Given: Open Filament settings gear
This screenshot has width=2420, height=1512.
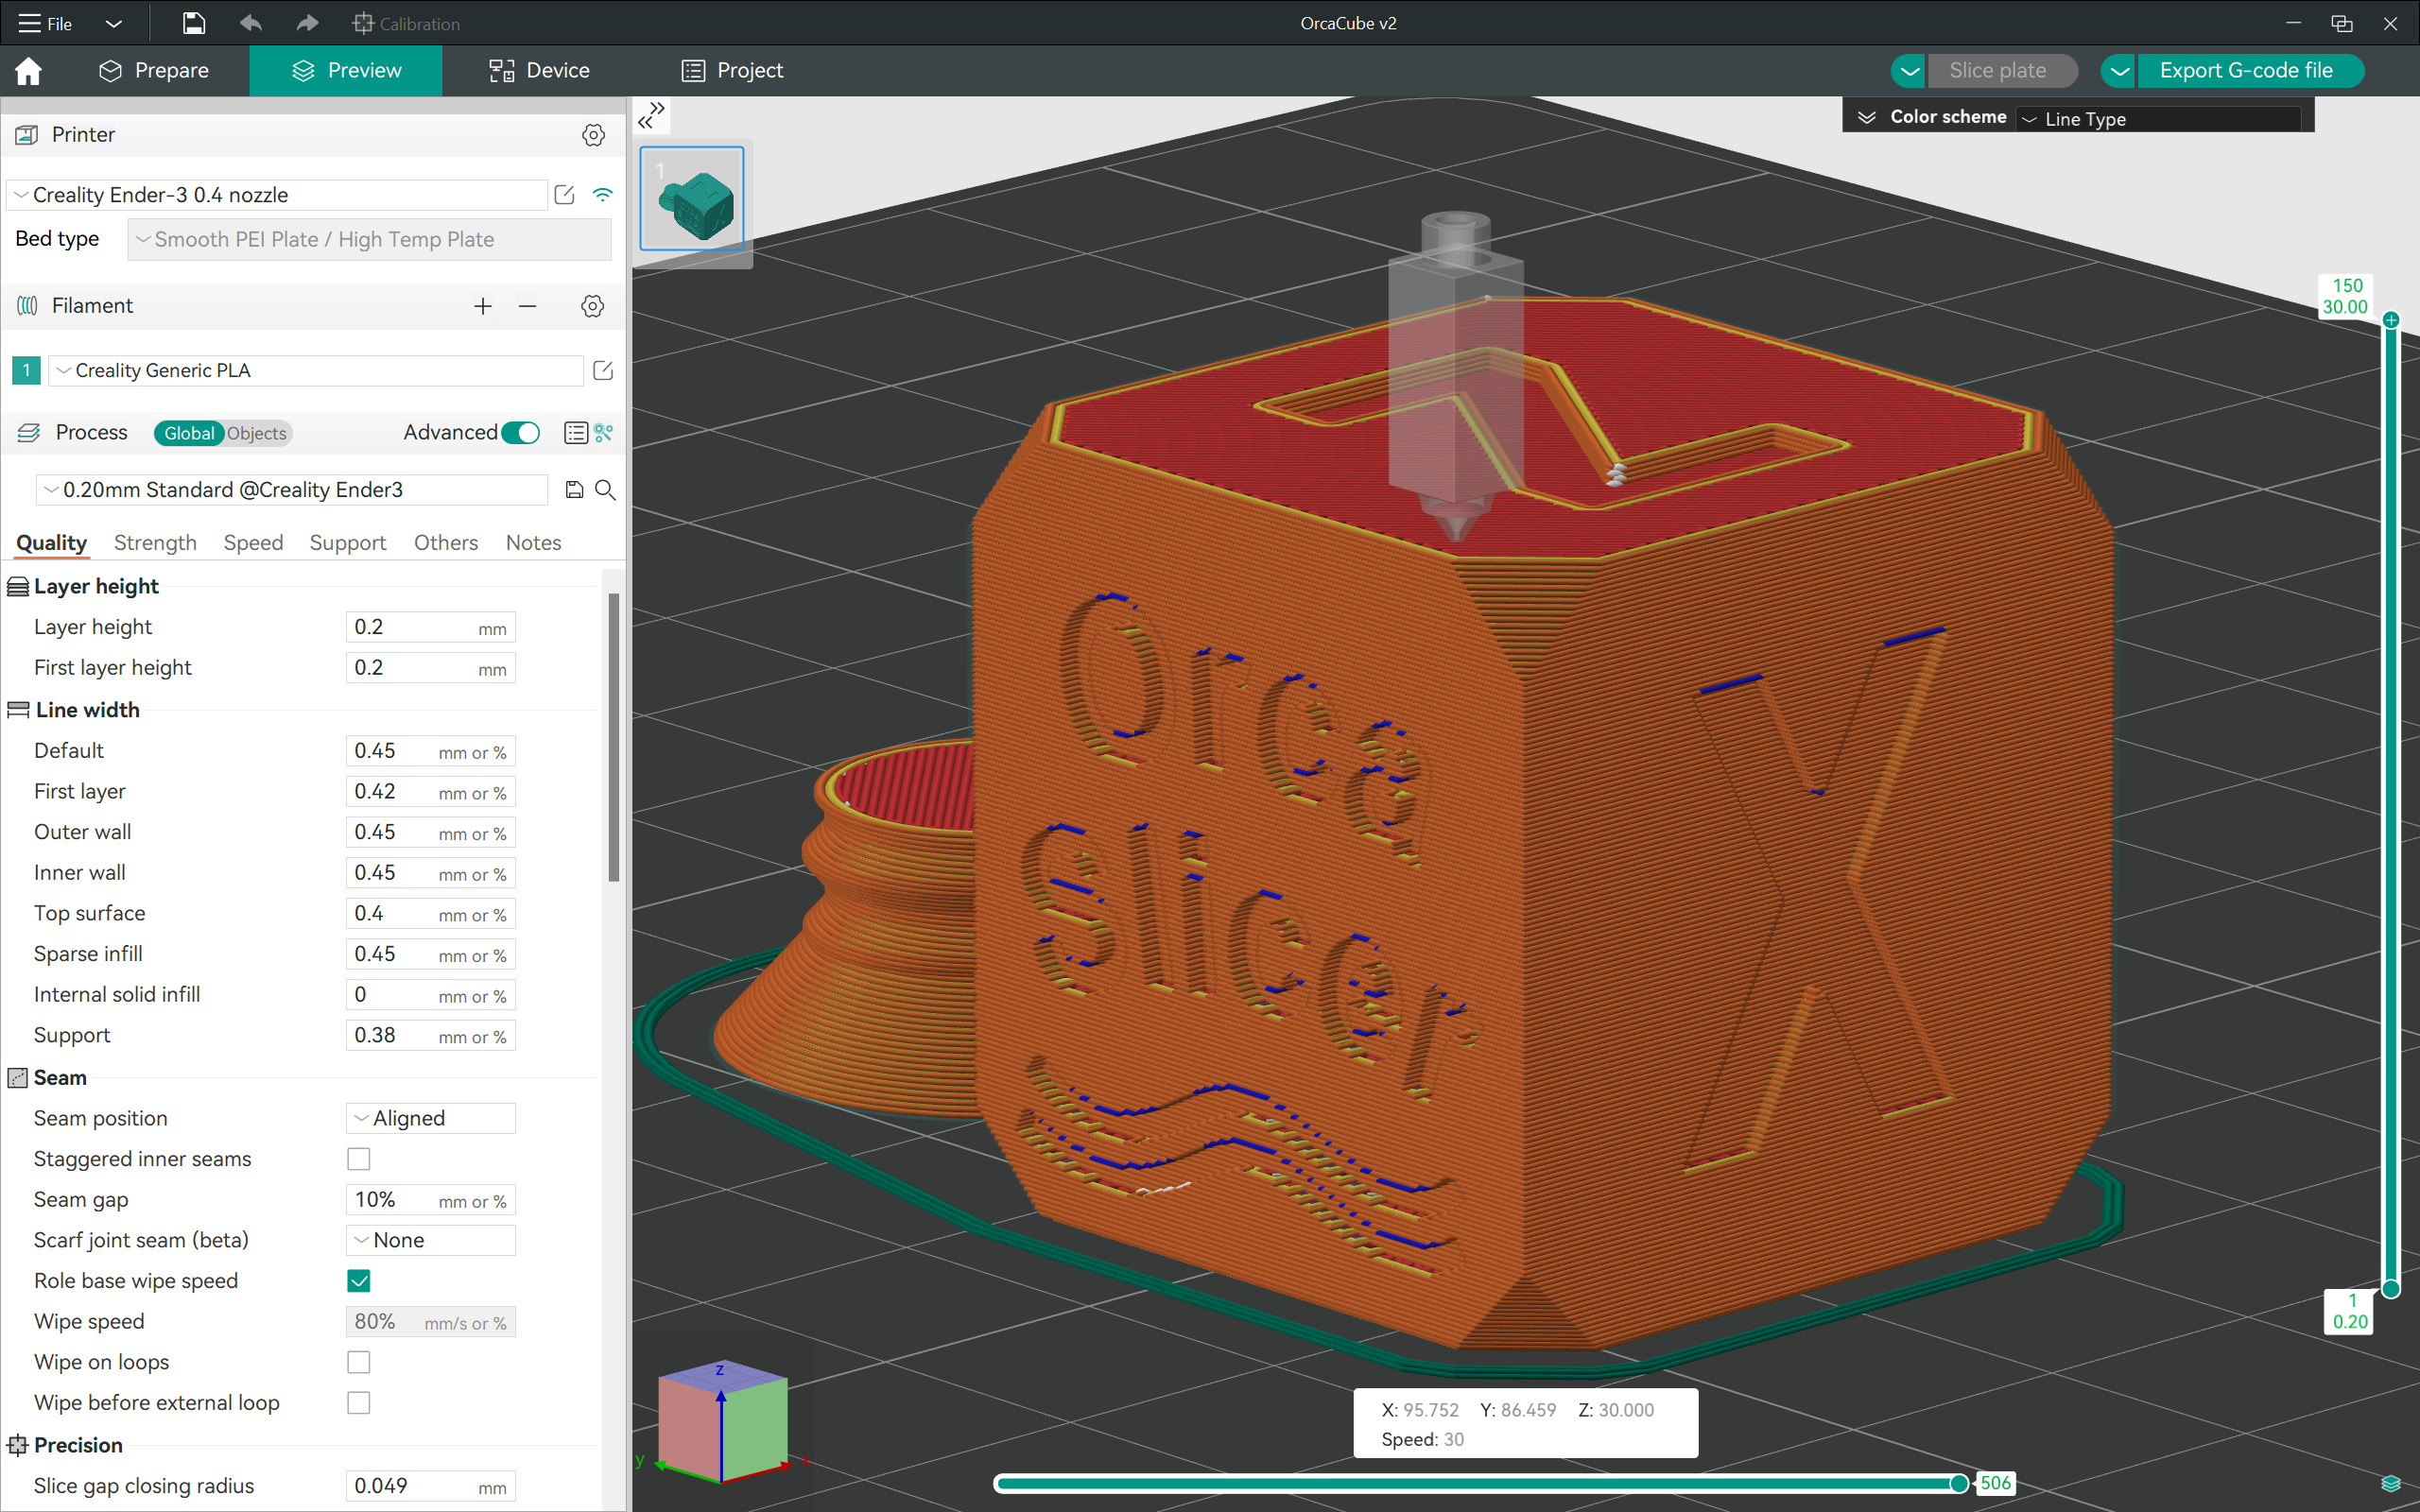Looking at the screenshot, I should coord(592,306).
